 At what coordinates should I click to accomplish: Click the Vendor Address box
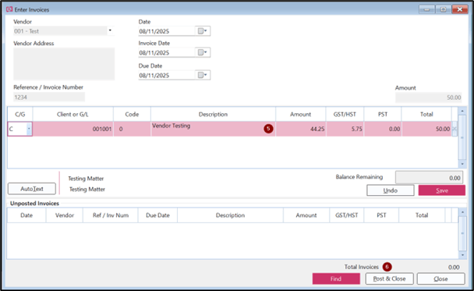coord(64,63)
